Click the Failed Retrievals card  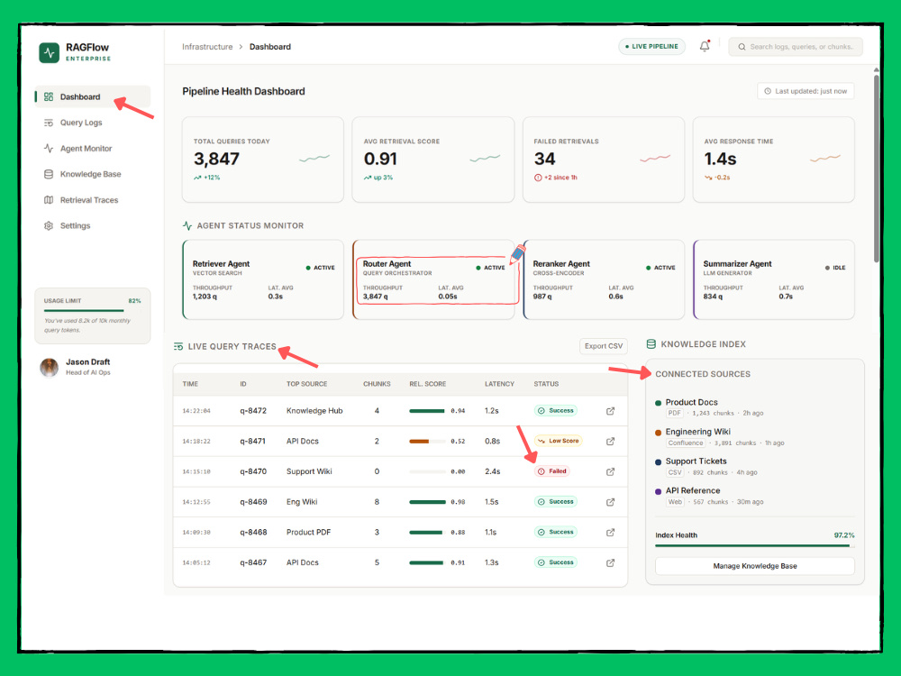click(604, 160)
